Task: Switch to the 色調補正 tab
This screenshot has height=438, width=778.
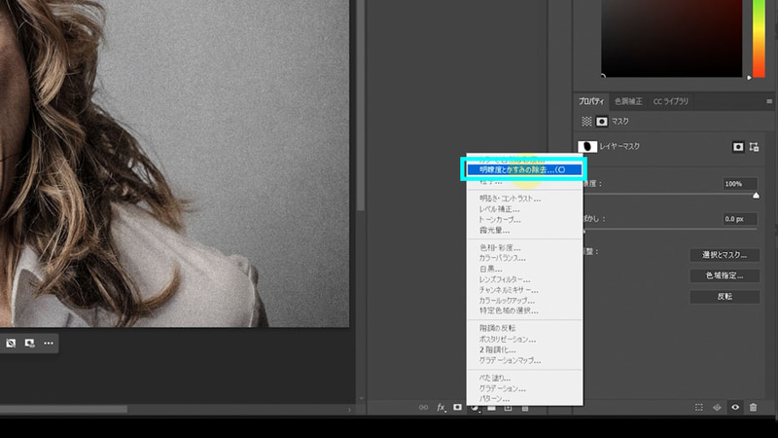Action: [628, 101]
